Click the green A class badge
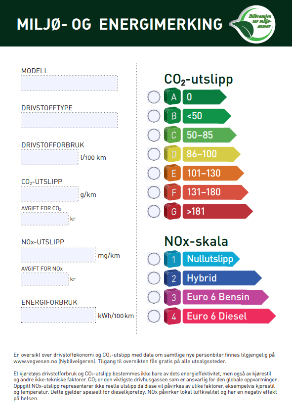The width and height of the screenshot is (292, 414). 172,96
